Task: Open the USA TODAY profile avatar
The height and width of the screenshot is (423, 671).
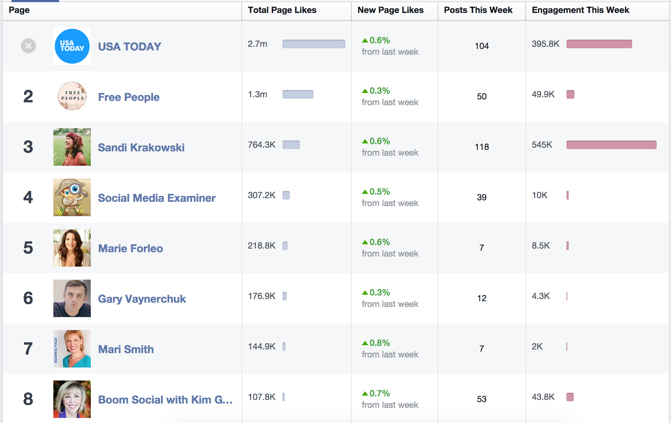Action: click(x=72, y=46)
